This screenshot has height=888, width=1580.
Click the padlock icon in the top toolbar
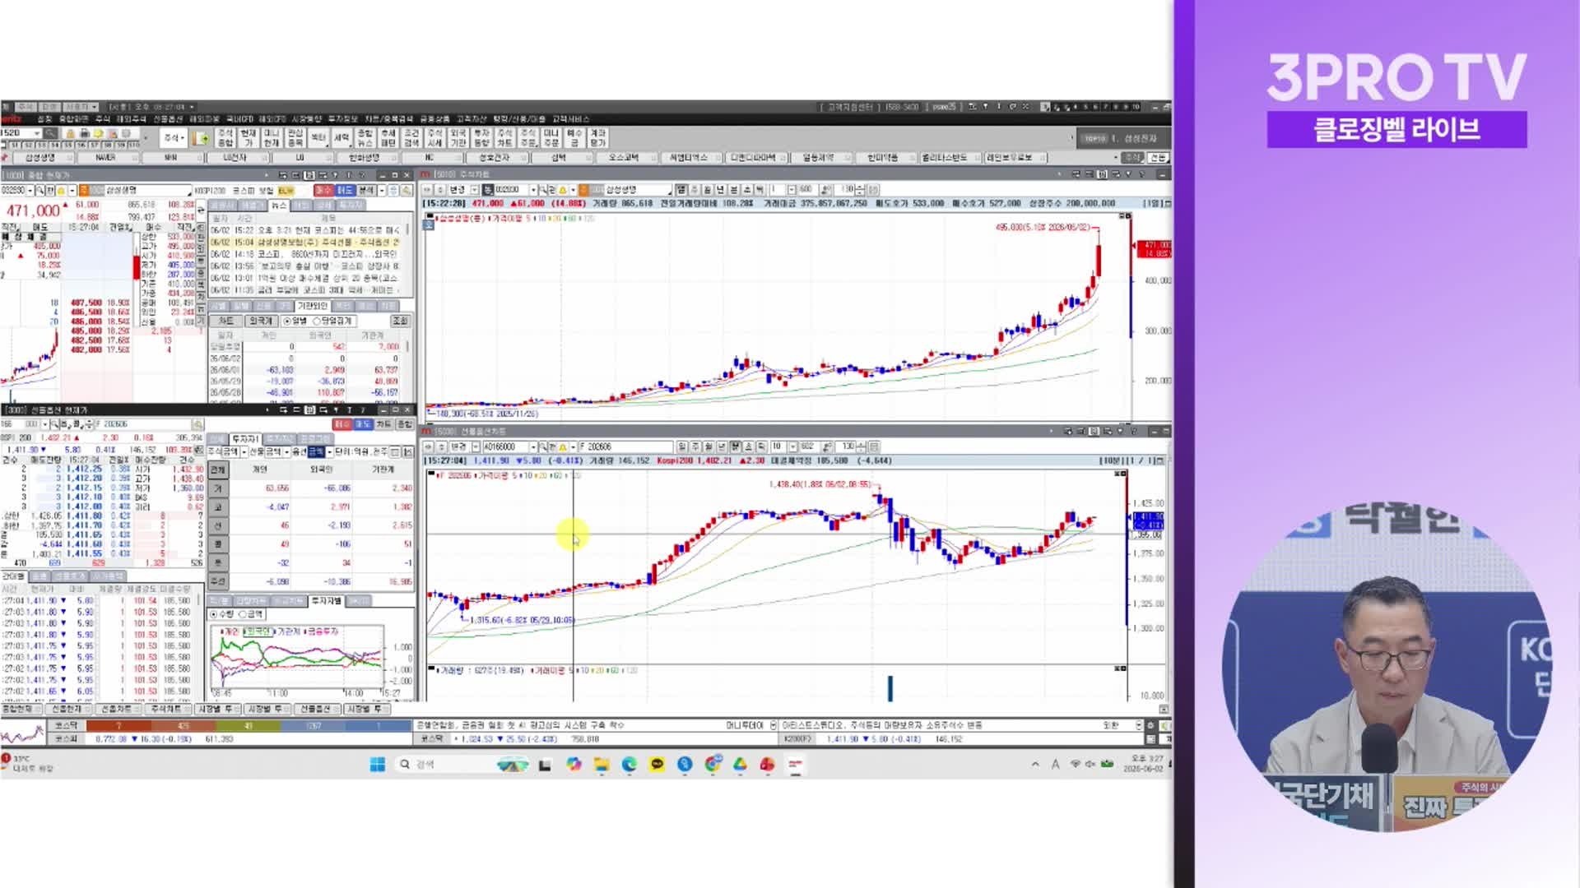(x=71, y=133)
